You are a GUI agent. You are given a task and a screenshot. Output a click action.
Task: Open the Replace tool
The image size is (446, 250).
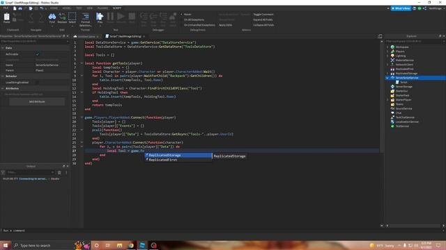(x=62, y=17)
